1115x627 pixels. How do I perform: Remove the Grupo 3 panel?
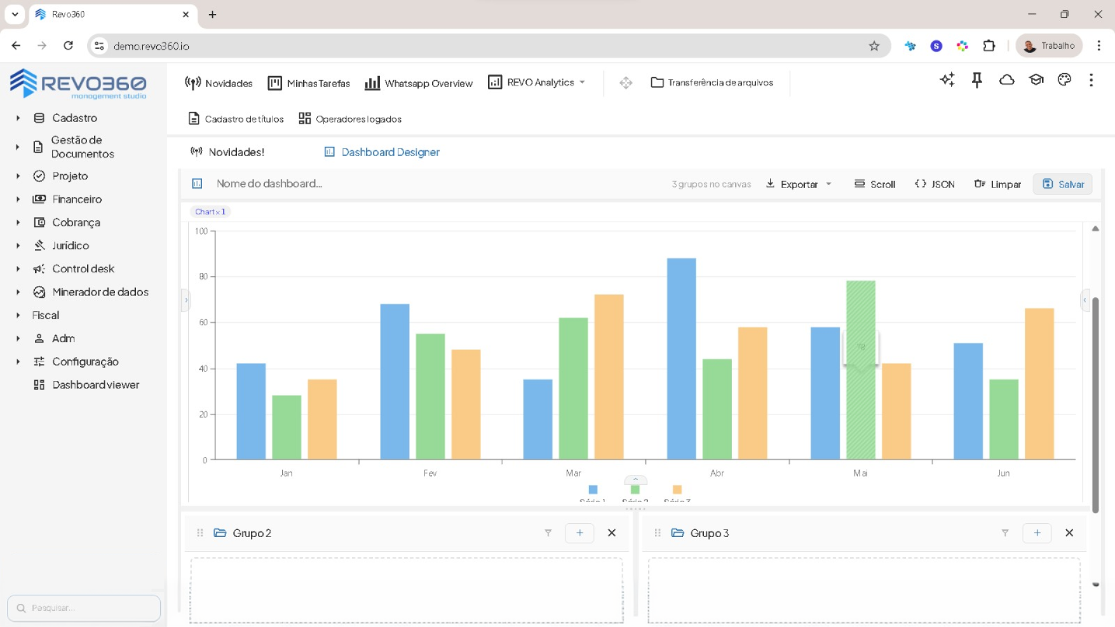point(1069,533)
